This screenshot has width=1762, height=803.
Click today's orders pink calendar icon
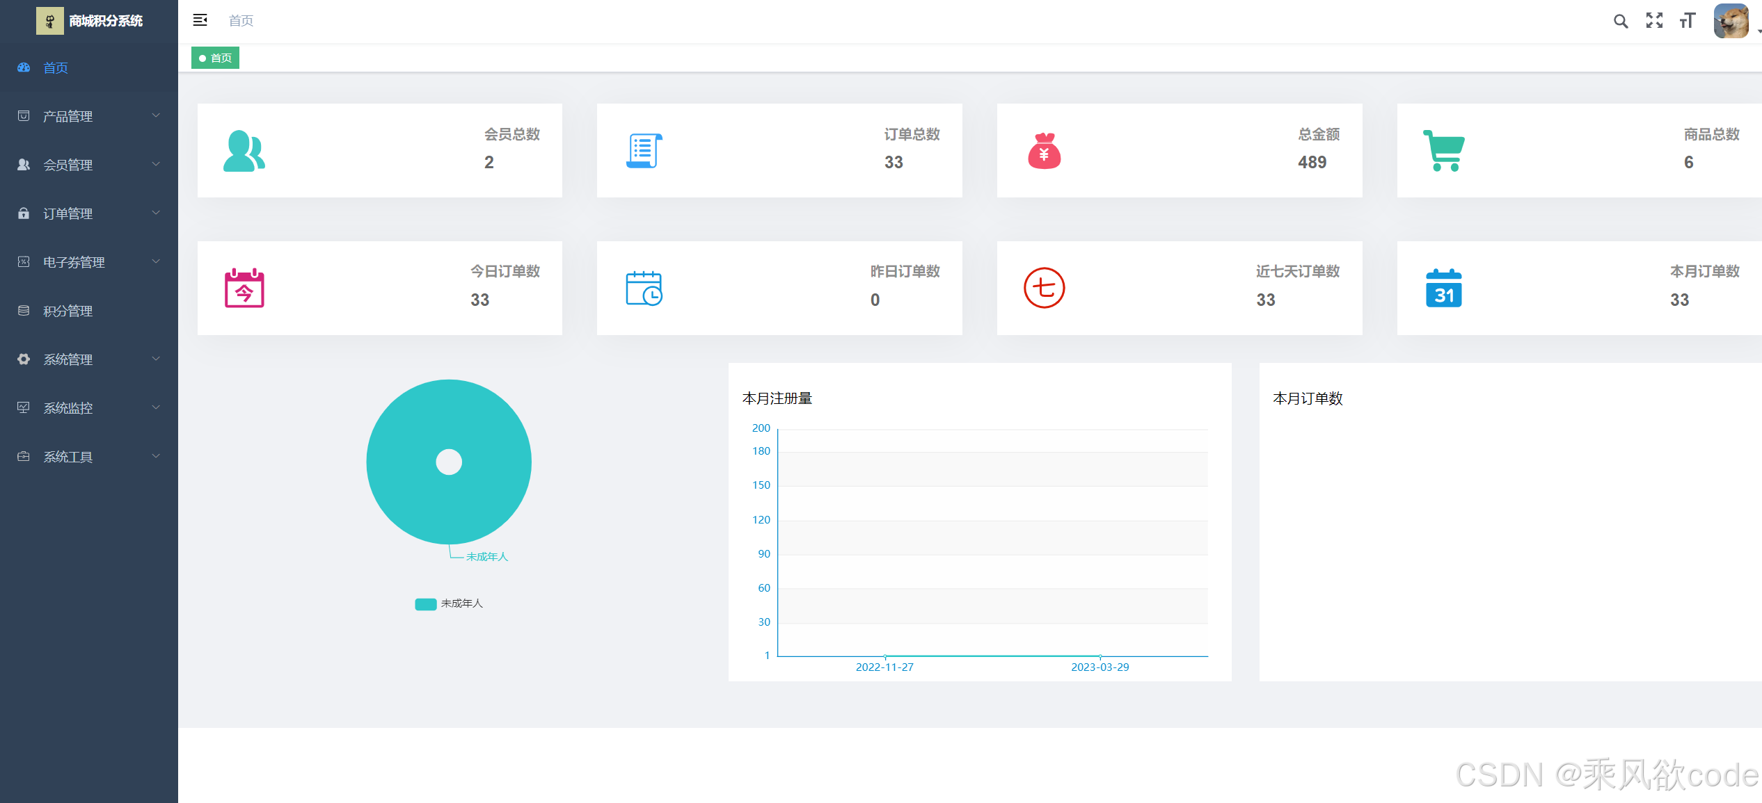tap(244, 288)
